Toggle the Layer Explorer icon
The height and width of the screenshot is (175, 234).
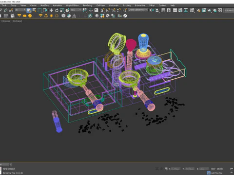169,10
